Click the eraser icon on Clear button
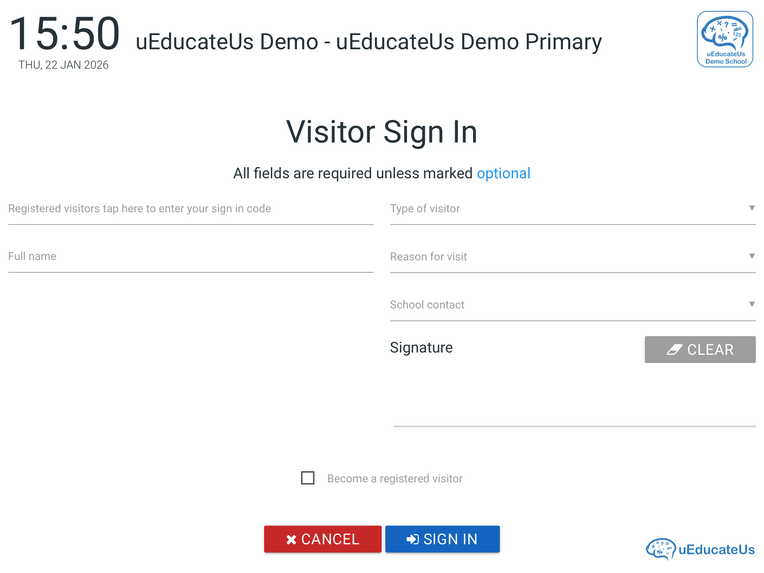 click(x=674, y=350)
